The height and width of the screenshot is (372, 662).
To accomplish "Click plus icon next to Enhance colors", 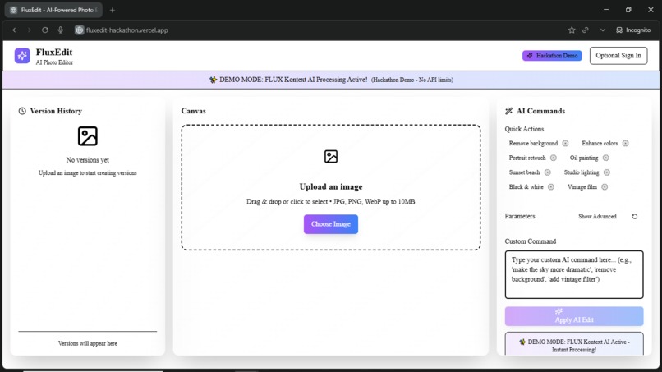I will (625, 143).
